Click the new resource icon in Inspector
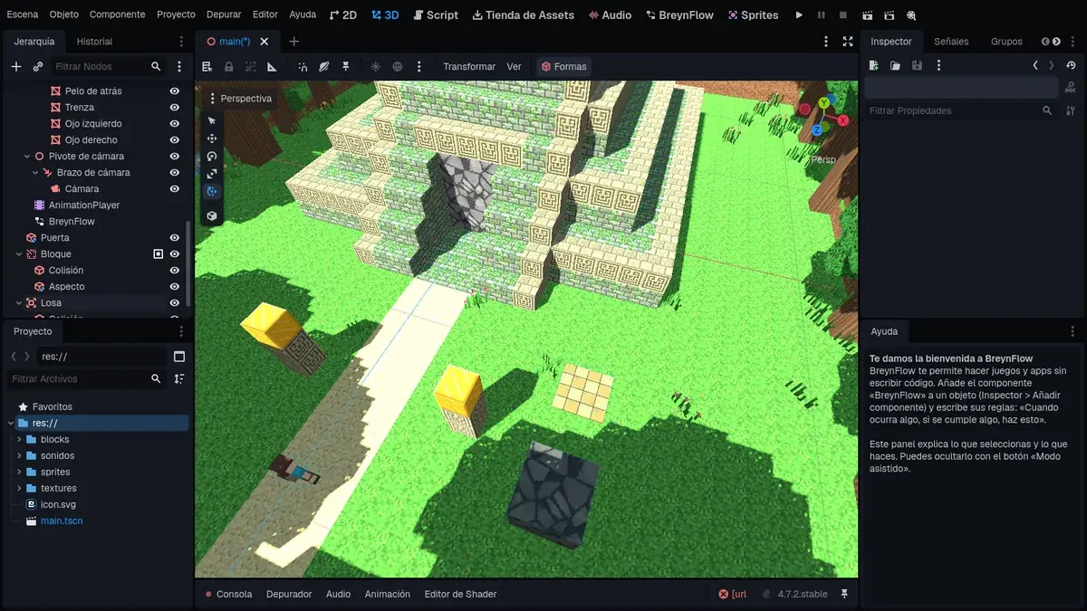Image resolution: width=1087 pixels, height=611 pixels. click(x=873, y=65)
